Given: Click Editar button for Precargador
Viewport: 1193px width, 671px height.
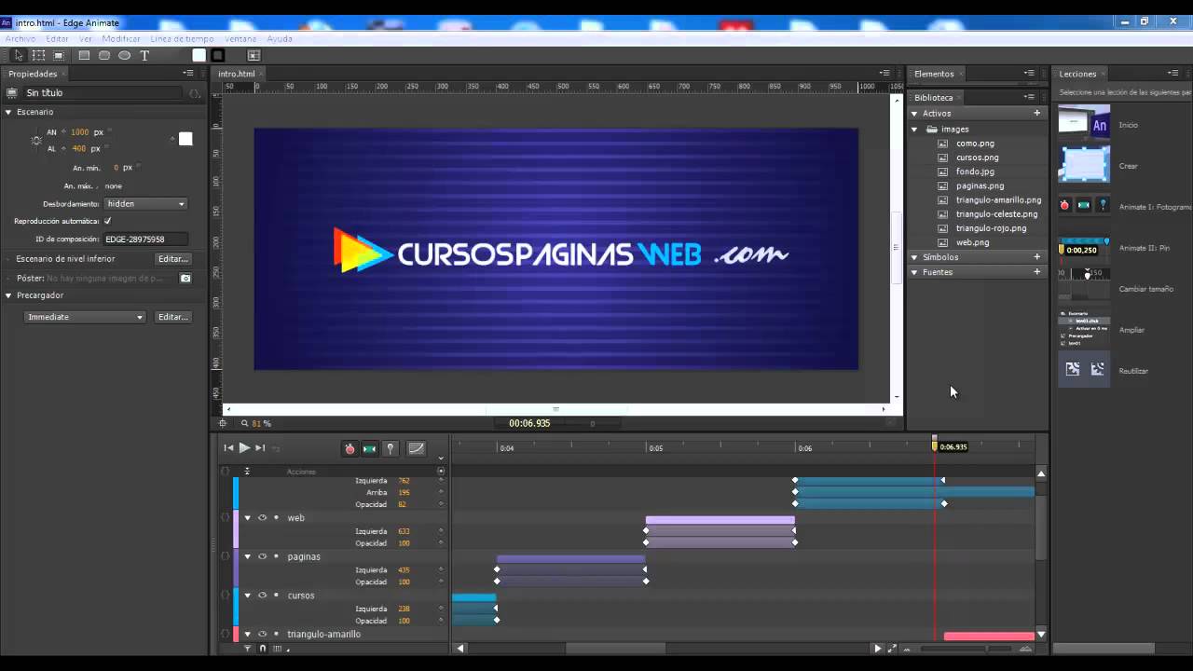Looking at the screenshot, I should (x=173, y=317).
